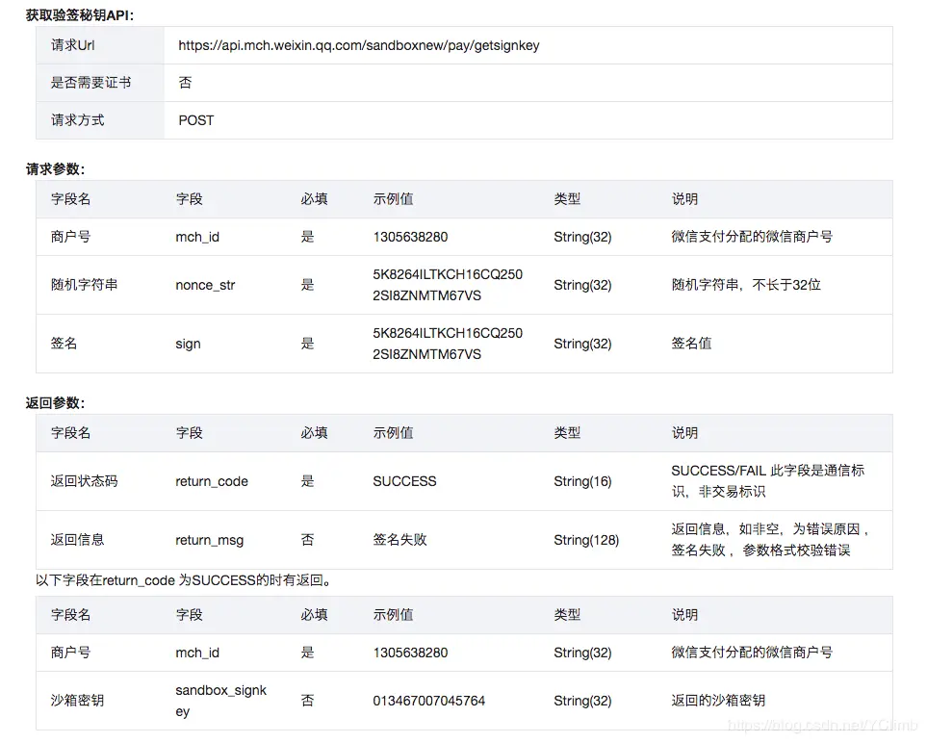The height and width of the screenshot is (743, 927).
Task: Click the 示例值 column header
Action: 394,199
